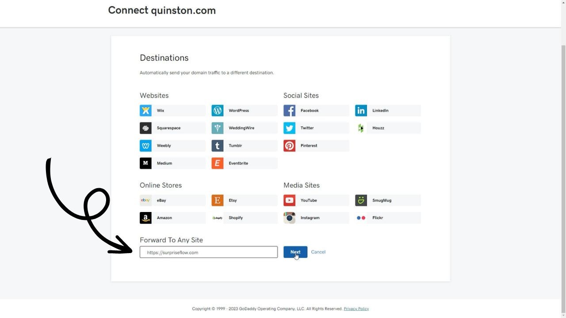Image resolution: width=566 pixels, height=318 pixels.
Task: Click the YouTube logo icon
Action: (290, 200)
